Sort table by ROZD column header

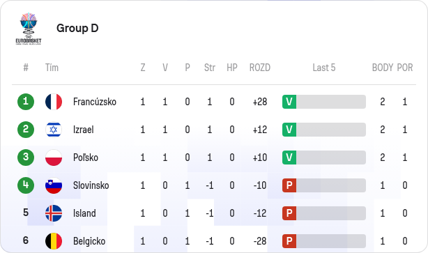(260, 68)
